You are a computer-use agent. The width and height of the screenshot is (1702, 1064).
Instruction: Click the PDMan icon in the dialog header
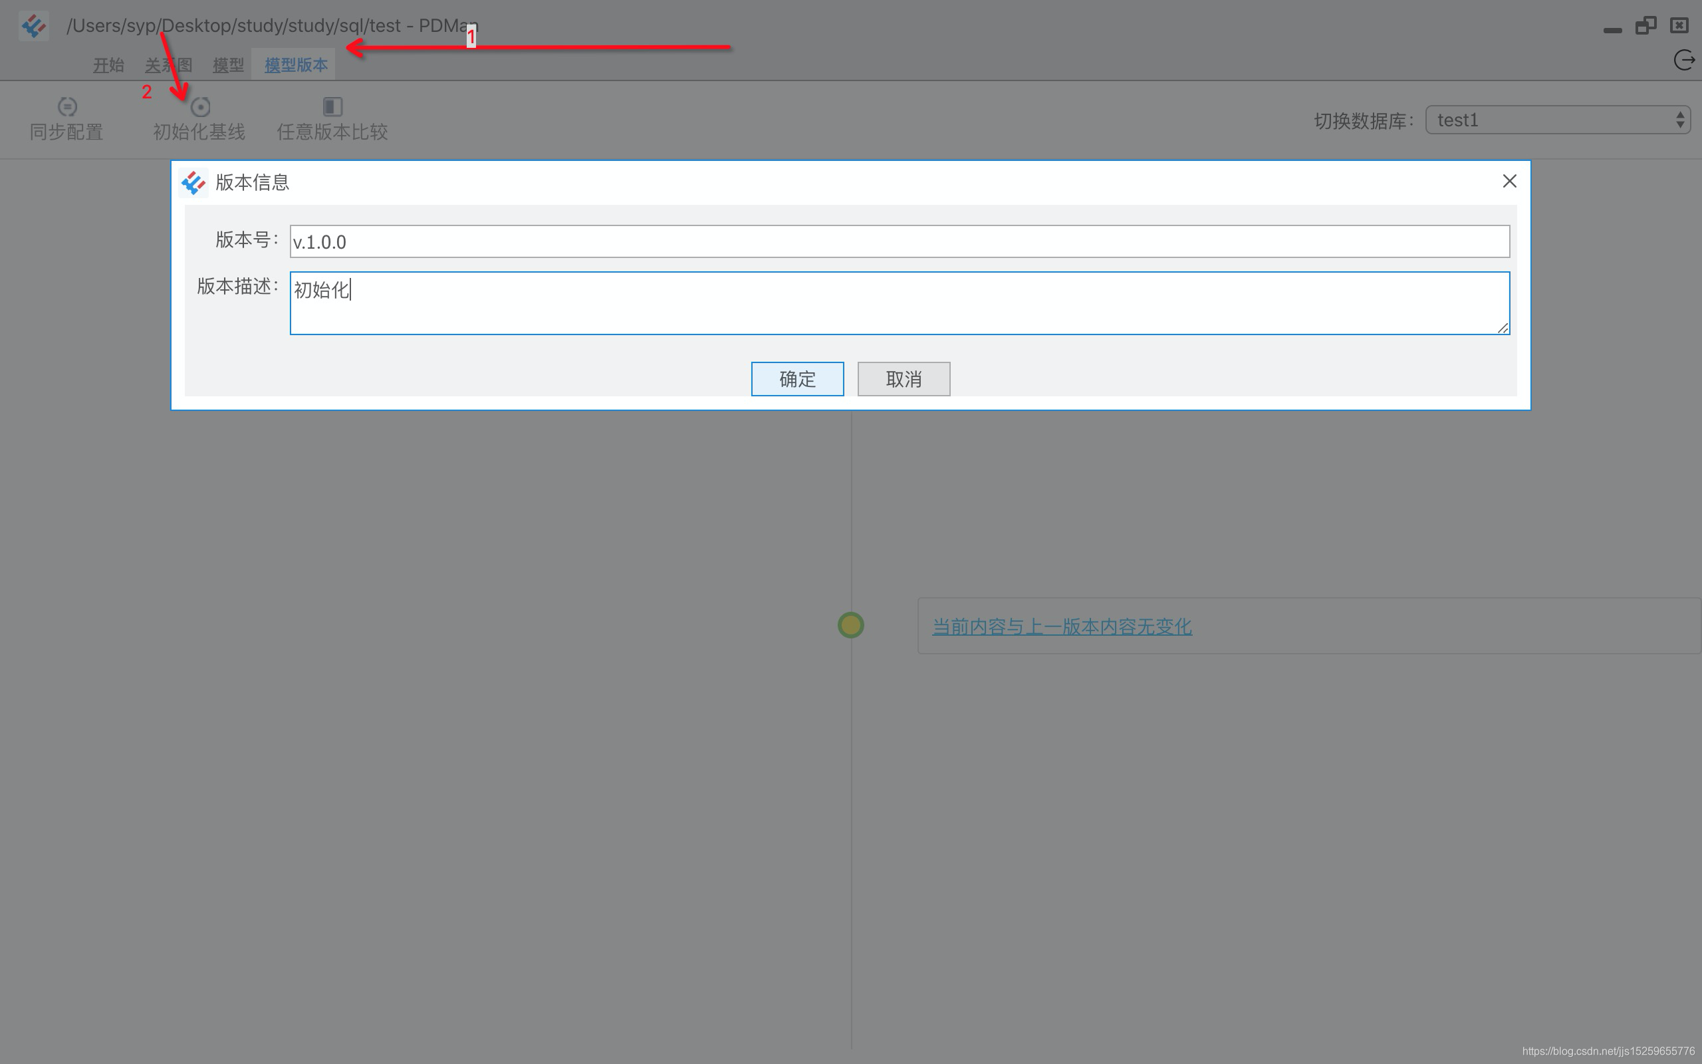click(194, 182)
